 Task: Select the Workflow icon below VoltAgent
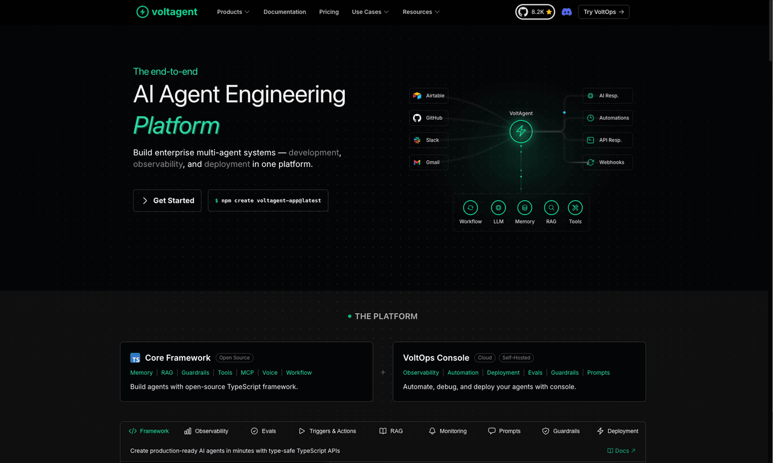[x=470, y=207]
